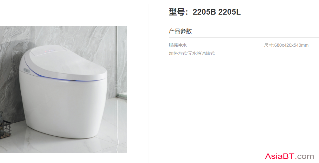Click the AsiaBT.com watermark logo
This screenshot has width=319, height=163.
click(289, 156)
